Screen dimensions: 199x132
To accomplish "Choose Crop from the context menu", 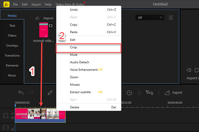I will 88,47.
